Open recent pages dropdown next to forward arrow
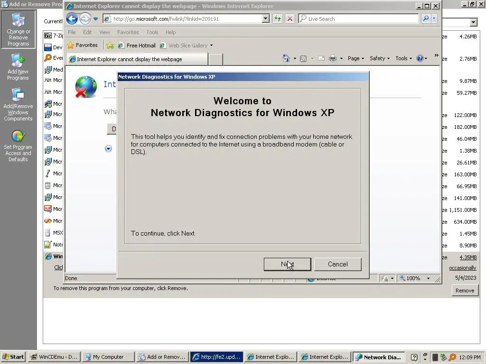Screen dimensions: 486x364 point(96,19)
